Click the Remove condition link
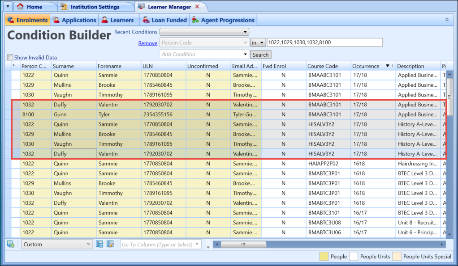458x266 pixels. point(147,43)
